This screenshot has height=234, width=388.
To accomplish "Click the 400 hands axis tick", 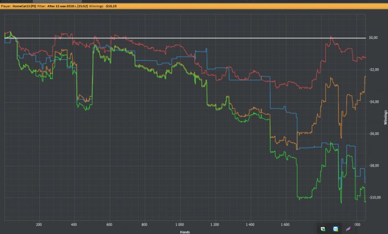I will 74,225.
